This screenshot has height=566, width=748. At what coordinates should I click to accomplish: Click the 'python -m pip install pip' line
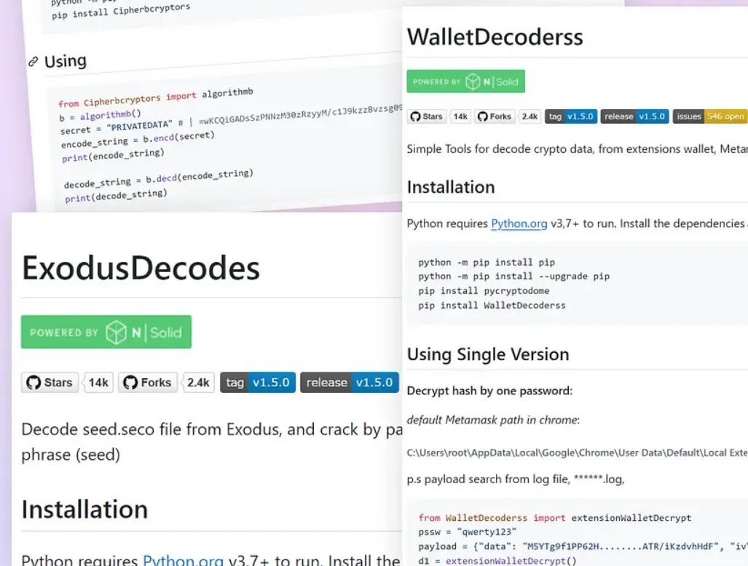[x=487, y=262]
